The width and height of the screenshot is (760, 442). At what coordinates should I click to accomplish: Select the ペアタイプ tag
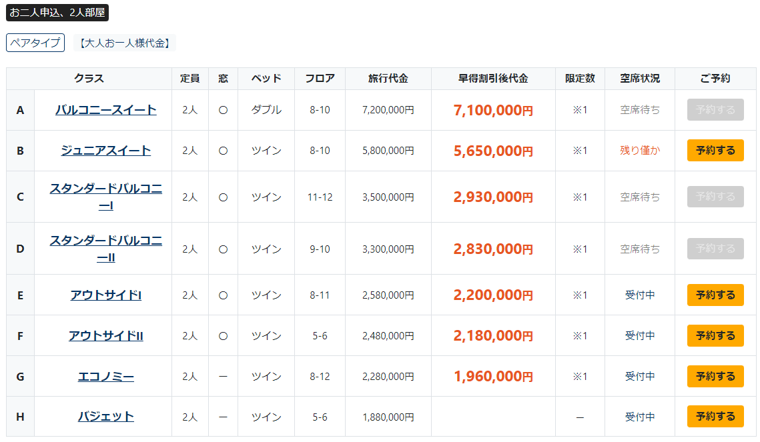[x=35, y=43]
